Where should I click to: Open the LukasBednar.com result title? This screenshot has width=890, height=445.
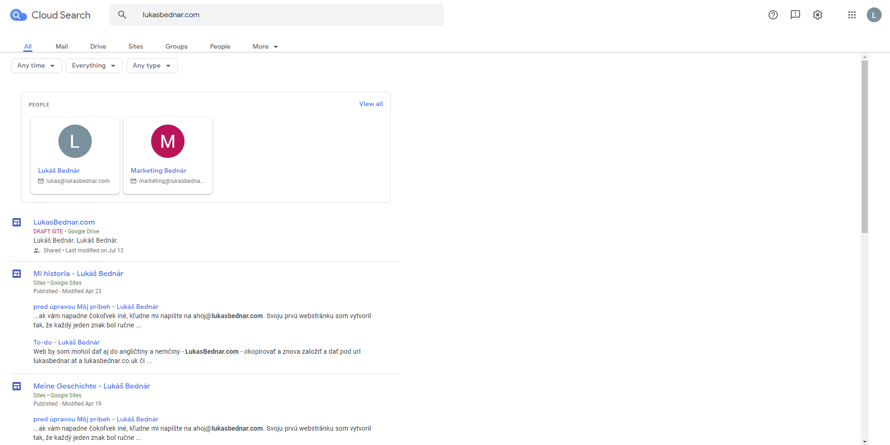pyautogui.click(x=64, y=222)
